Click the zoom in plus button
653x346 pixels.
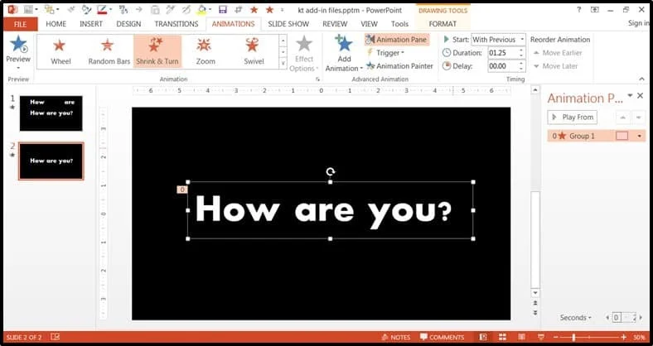point(623,337)
